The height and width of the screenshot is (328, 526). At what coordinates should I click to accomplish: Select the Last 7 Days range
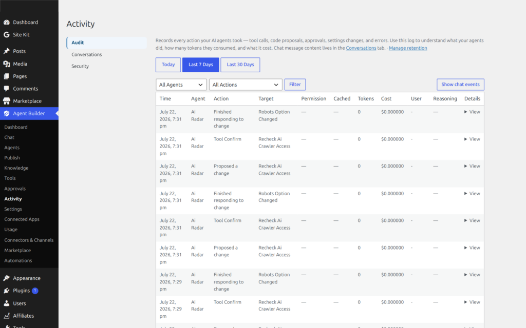point(201,65)
